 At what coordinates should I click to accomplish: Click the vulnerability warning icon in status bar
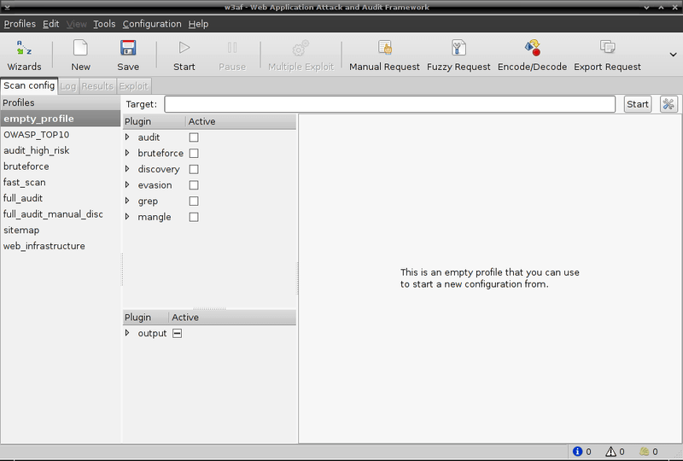610,452
